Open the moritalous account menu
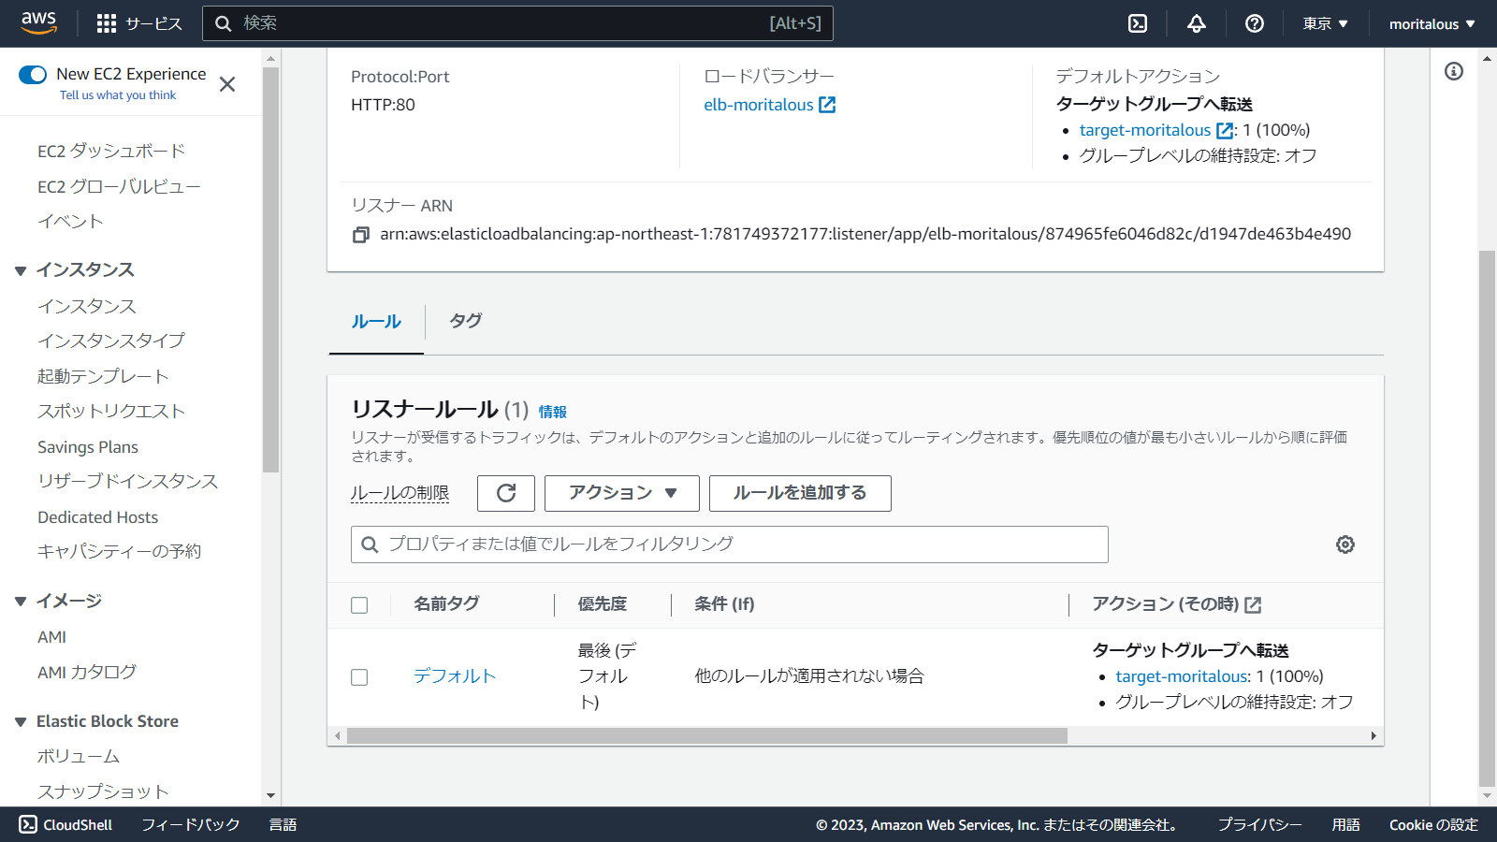The height and width of the screenshot is (842, 1497). pos(1430,23)
